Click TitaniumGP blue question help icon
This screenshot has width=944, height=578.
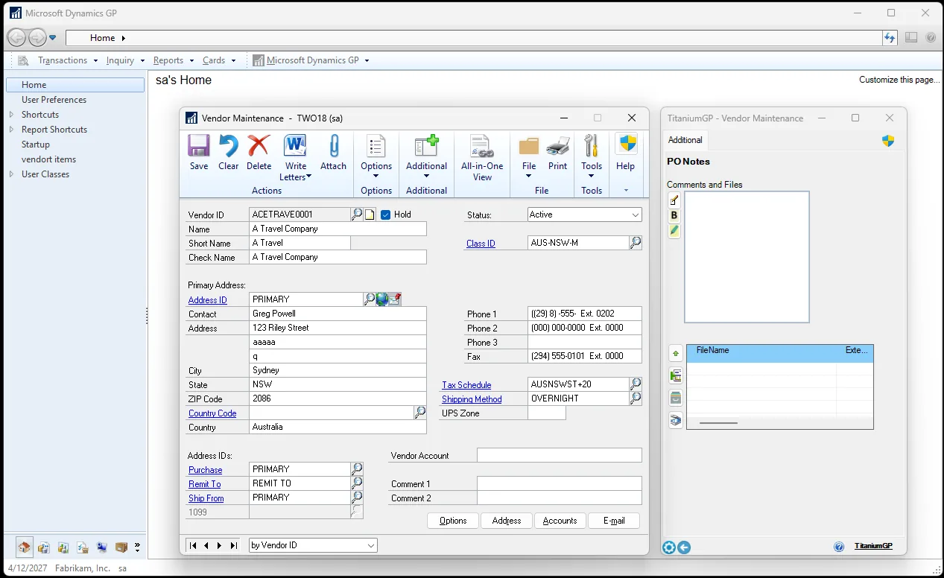click(839, 547)
